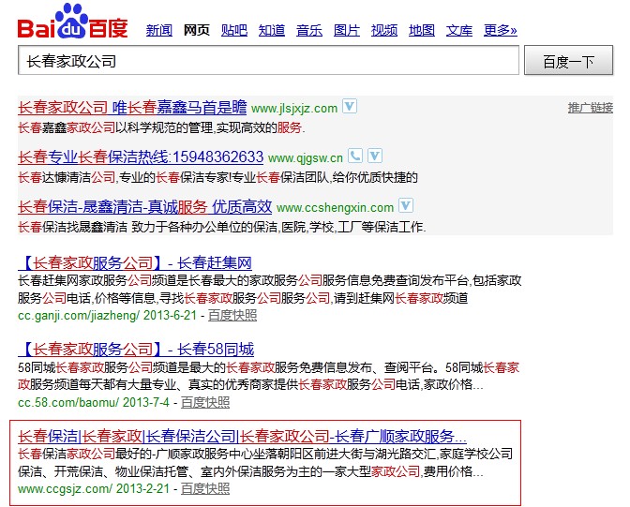Click the 百度一下 search button
The image size is (630, 507).
pyautogui.click(x=568, y=60)
